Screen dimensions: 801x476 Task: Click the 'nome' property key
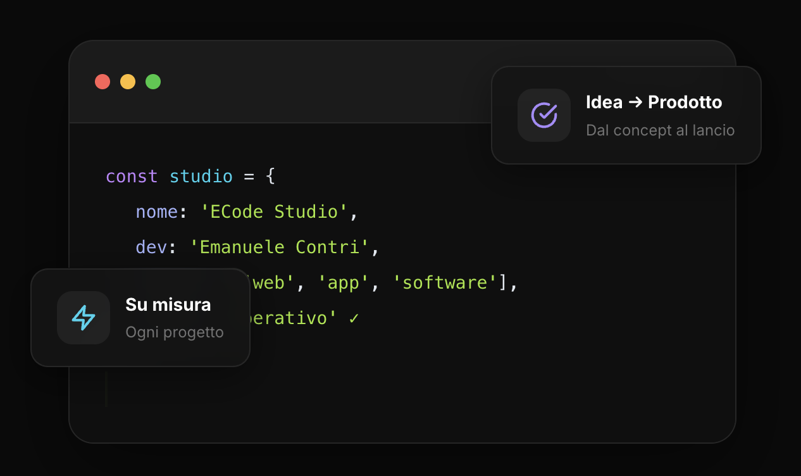click(x=157, y=211)
